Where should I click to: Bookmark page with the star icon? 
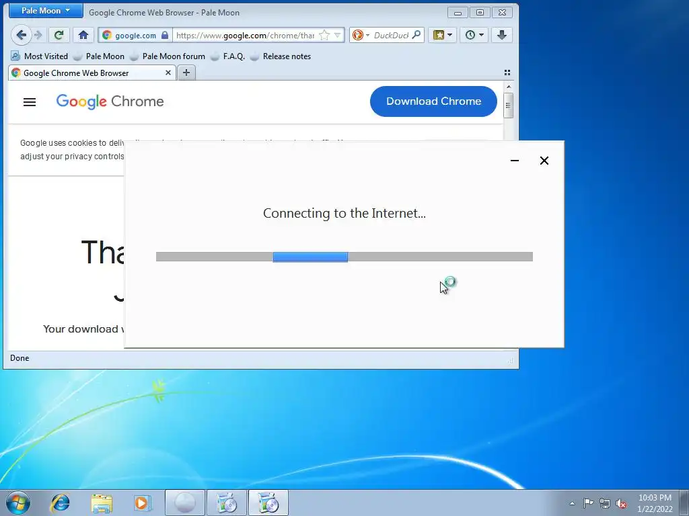click(x=324, y=35)
